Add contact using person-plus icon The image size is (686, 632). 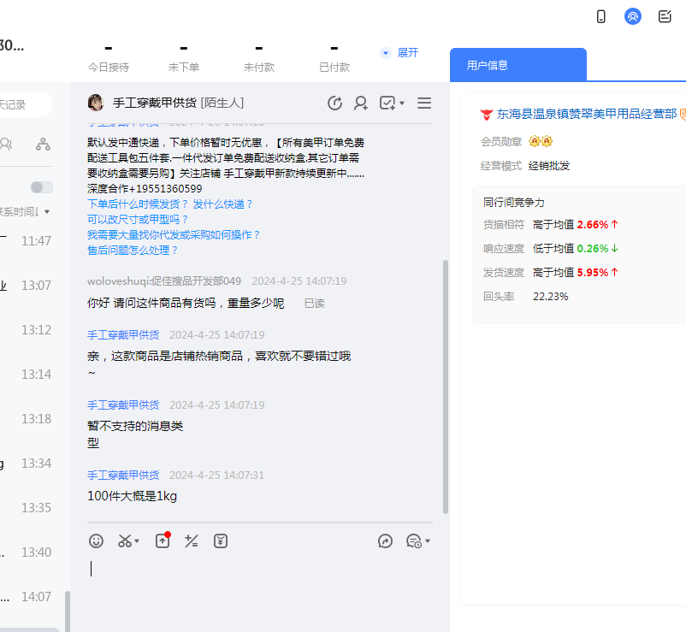[361, 103]
